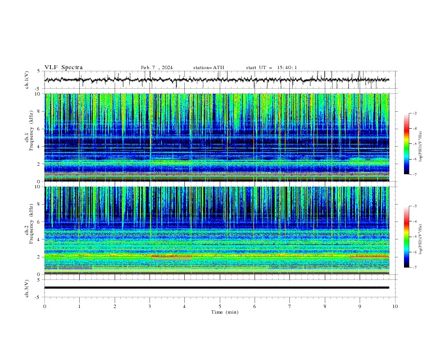Click the ch.1 spectrogram color bar
Viewport: 445px width, 344px height.
(x=407, y=144)
